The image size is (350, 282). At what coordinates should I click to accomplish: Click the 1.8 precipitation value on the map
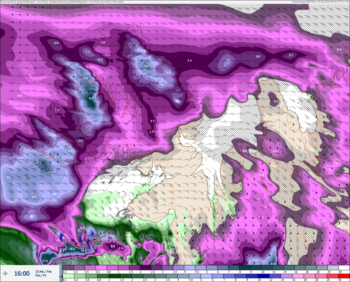pos(103,42)
